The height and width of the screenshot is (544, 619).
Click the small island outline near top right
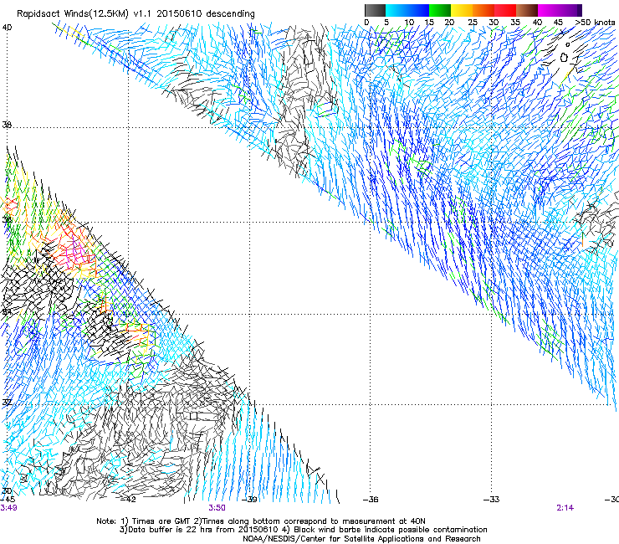pos(564,58)
